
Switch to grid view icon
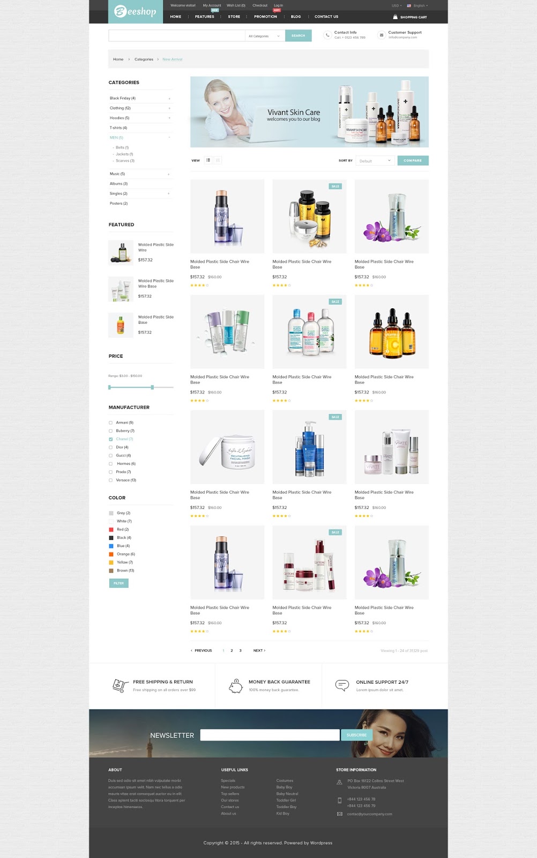point(218,160)
